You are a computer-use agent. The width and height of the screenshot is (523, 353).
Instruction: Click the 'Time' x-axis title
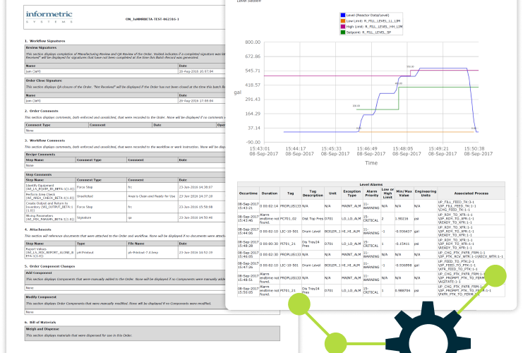click(371, 163)
